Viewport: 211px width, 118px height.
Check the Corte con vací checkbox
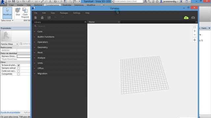pos(18,71)
